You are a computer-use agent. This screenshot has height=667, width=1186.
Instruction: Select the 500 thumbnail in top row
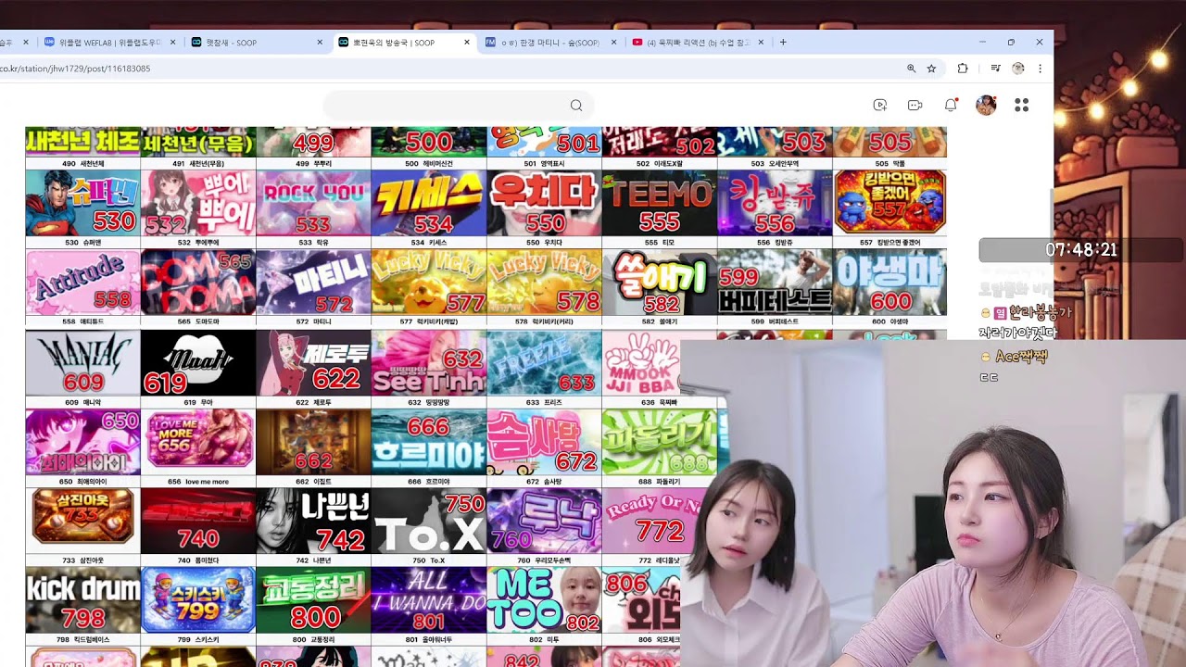click(x=428, y=142)
